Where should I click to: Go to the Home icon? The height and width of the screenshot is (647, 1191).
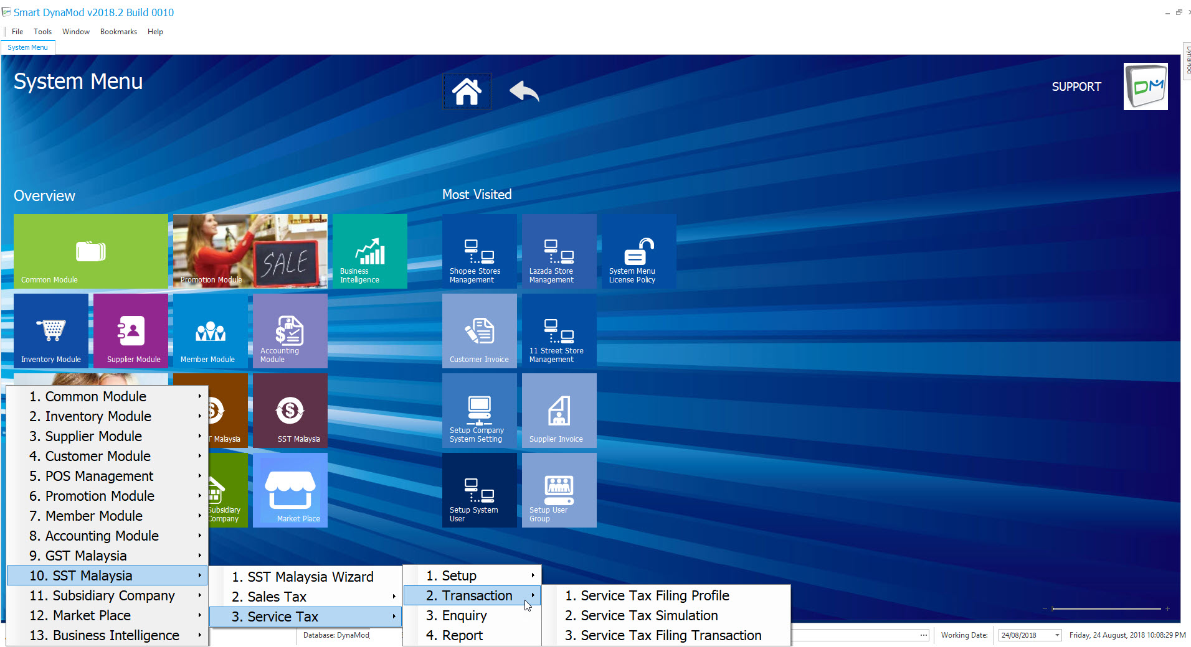[x=467, y=91]
